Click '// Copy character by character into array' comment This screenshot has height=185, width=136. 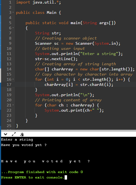click(x=84, y=74)
